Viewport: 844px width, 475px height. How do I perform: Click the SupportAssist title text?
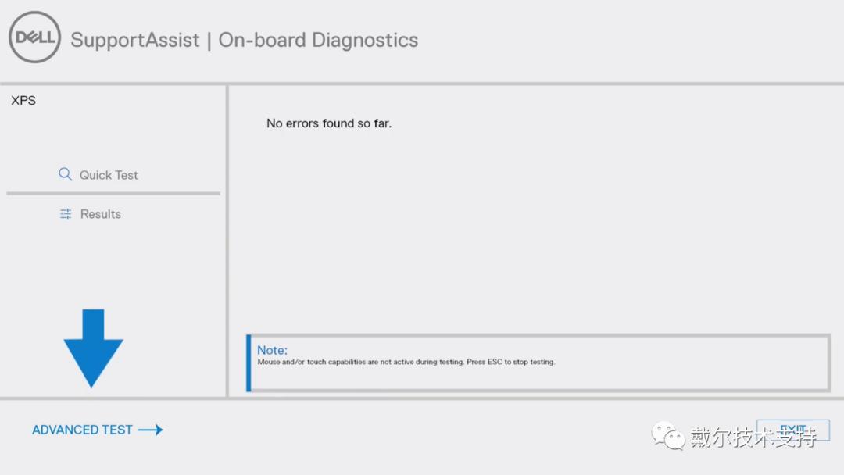point(135,41)
